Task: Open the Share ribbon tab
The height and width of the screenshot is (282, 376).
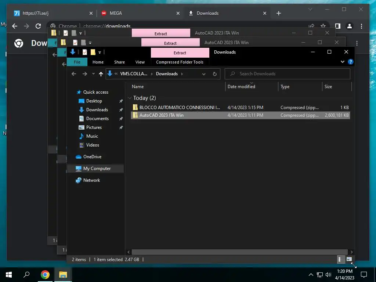Action: [x=119, y=62]
